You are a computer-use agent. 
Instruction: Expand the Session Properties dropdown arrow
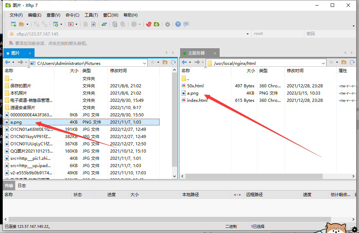[61, 24]
